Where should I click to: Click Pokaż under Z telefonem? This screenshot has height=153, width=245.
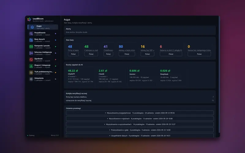coord(108,54)
